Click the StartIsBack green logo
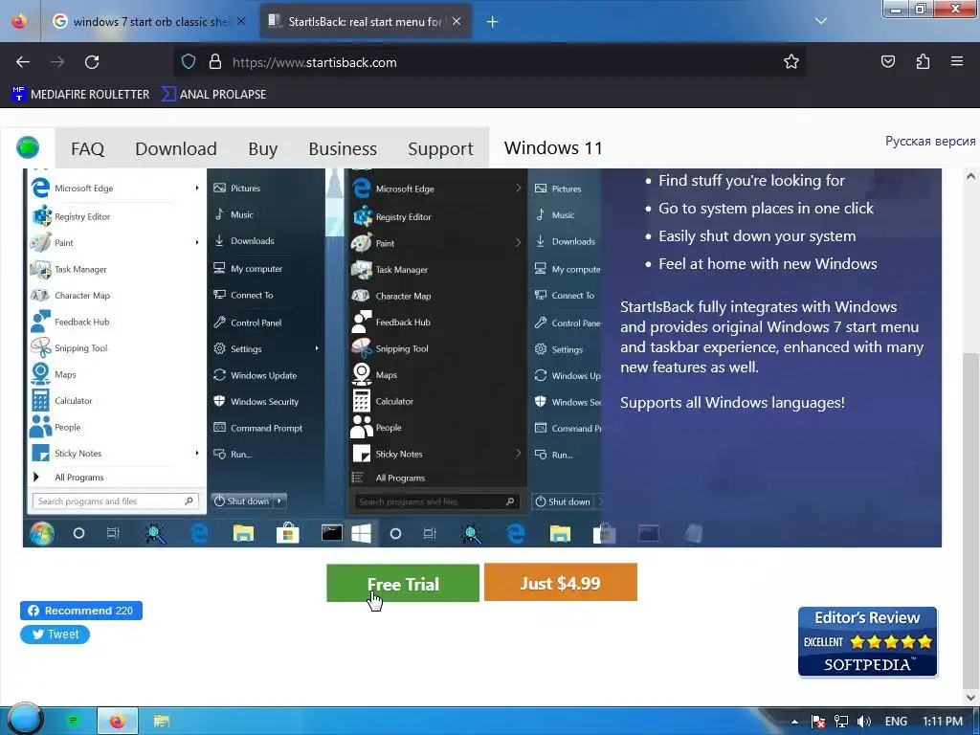 click(28, 148)
